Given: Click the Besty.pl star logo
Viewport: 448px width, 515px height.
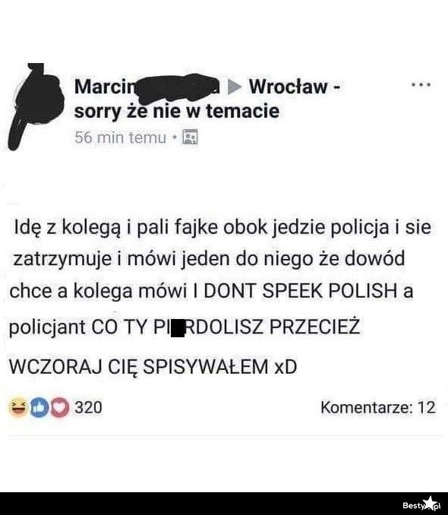Looking at the screenshot, I should tap(421, 504).
